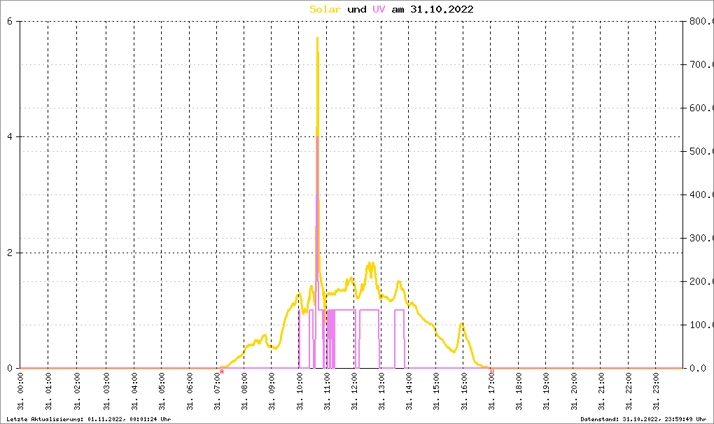The height and width of the screenshot is (424, 714).
Task: Click the time label '31. 19:00'
Action: (546, 392)
